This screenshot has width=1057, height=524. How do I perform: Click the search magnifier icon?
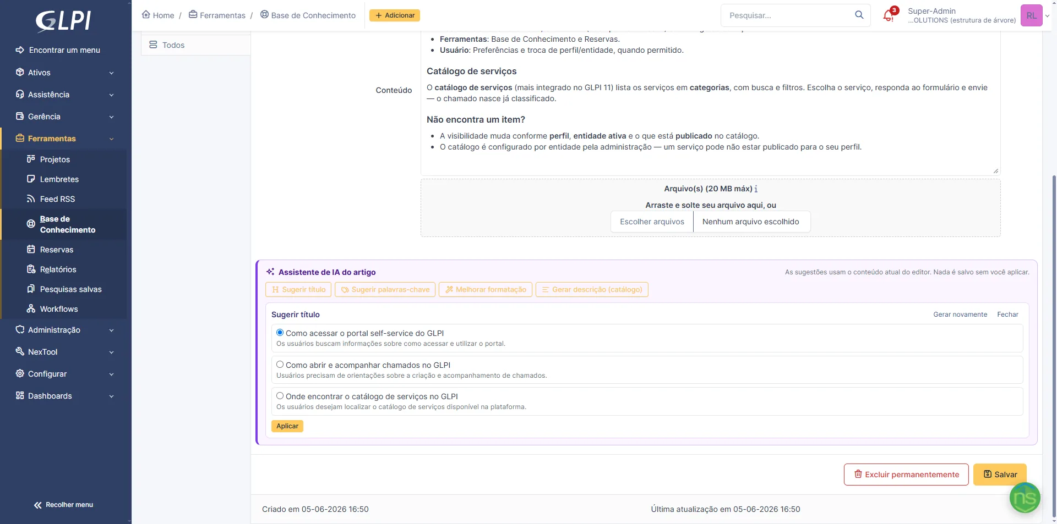[x=859, y=15]
